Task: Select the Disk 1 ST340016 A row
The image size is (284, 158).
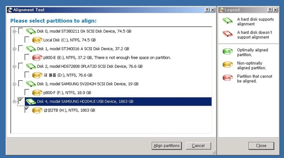Action: click(x=83, y=49)
